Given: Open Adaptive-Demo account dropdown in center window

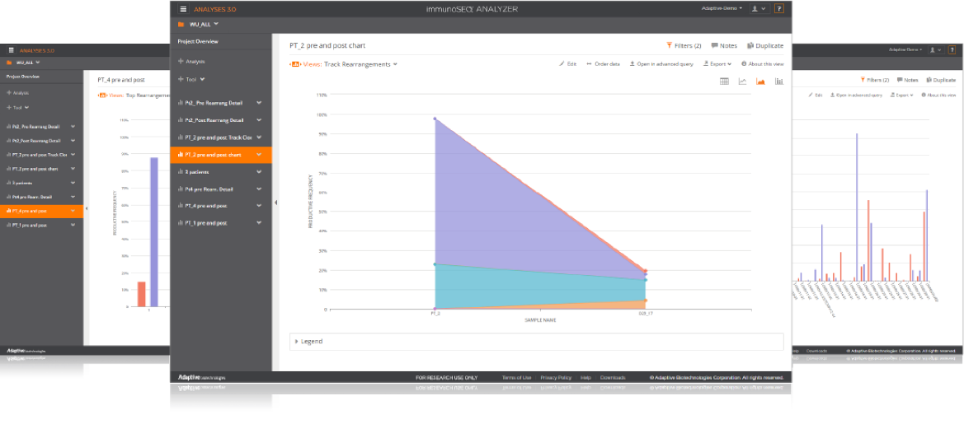Looking at the screenshot, I should [x=722, y=8].
